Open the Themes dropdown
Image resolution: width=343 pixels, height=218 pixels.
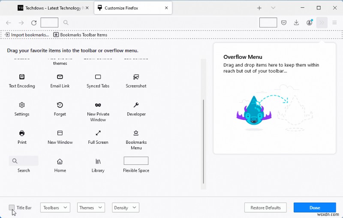(x=91, y=208)
